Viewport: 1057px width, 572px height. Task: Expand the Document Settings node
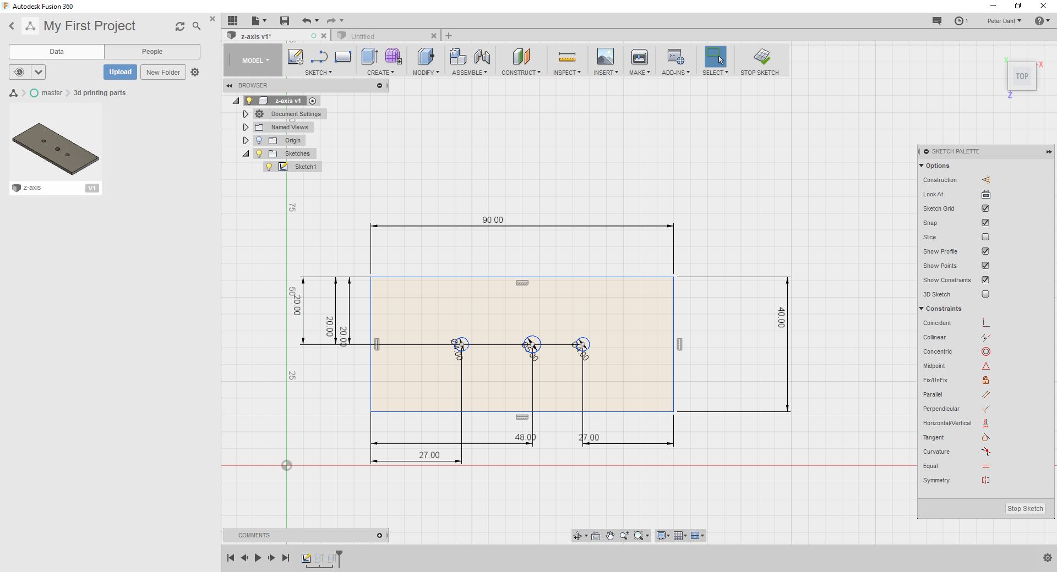246,114
